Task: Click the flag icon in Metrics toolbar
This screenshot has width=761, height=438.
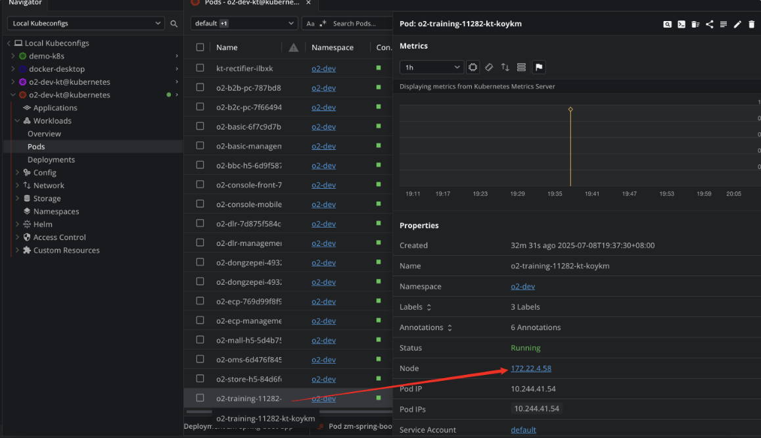Action: [538, 67]
